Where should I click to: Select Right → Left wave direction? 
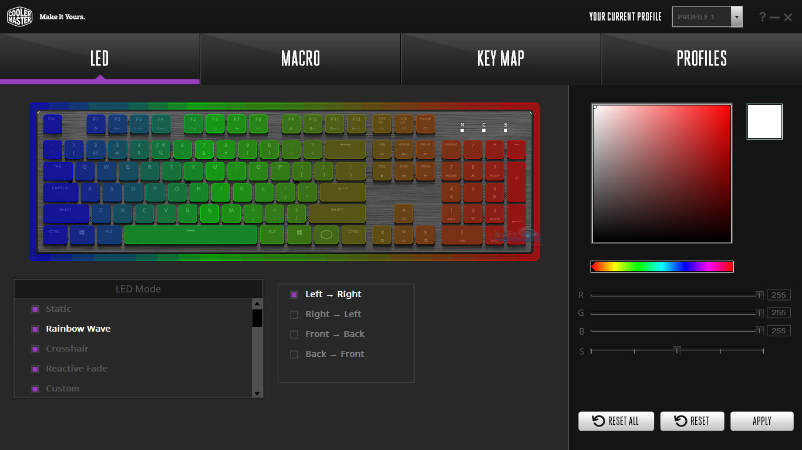(x=294, y=314)
